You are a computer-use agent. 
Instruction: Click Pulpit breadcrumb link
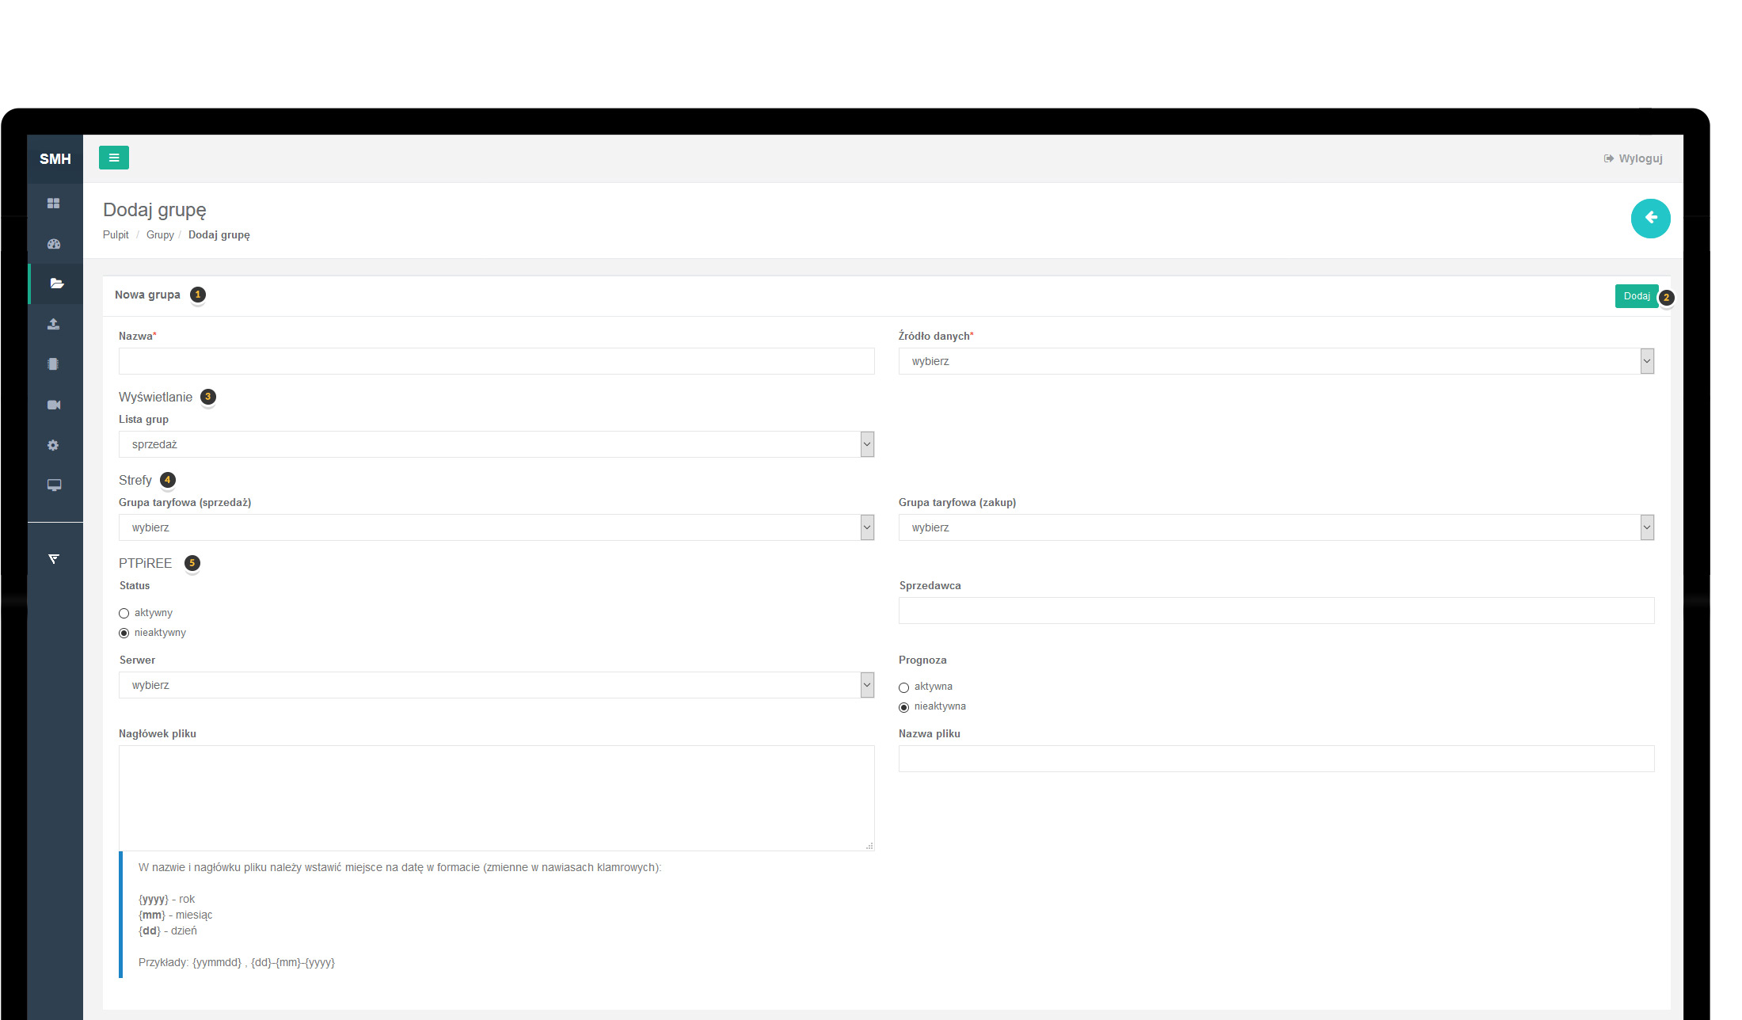pyautogui.click(x=116, y=235)
